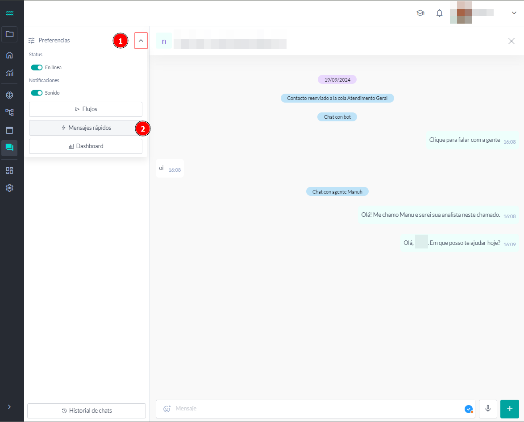Open Mensajes rápidos
This screenshot has height=422, width=524.
86,128
